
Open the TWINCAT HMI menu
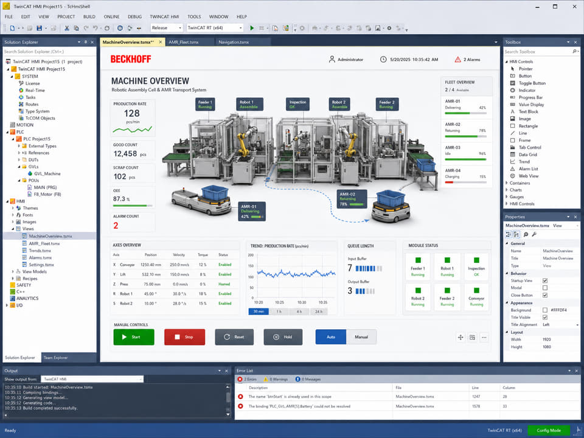tap(164, 17)
